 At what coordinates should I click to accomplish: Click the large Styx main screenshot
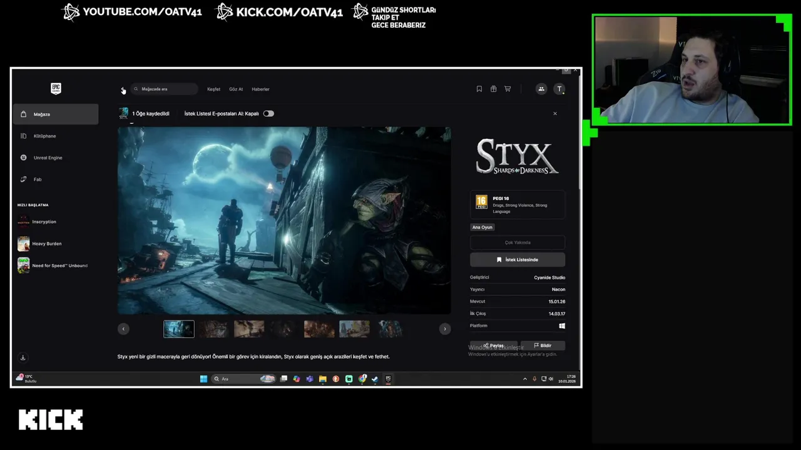coord(284,221)
